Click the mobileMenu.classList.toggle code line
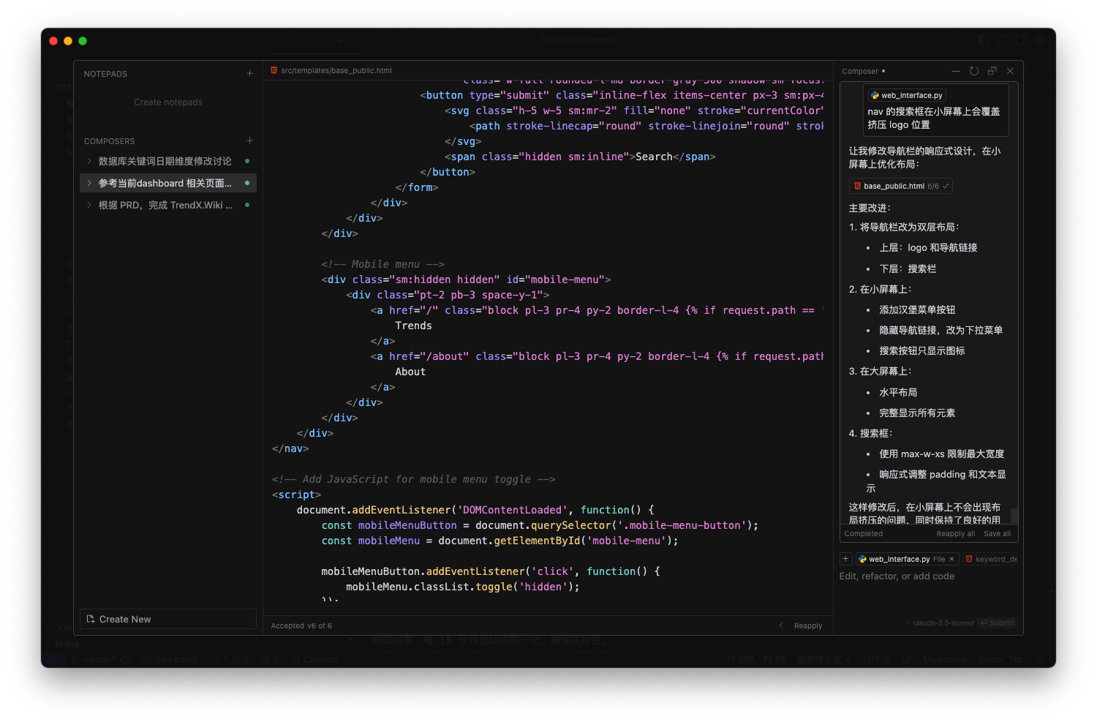This screenshot has width=1097, height=722. [x=462, y=587]
